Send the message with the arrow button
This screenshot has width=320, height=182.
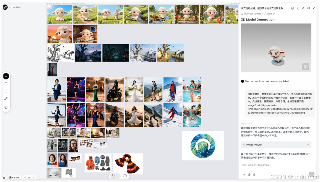coord(312,174)
